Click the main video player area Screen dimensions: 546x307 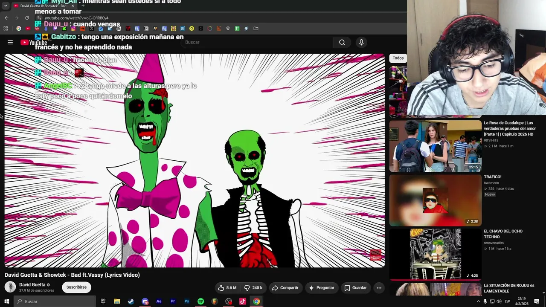coord(195,161)
